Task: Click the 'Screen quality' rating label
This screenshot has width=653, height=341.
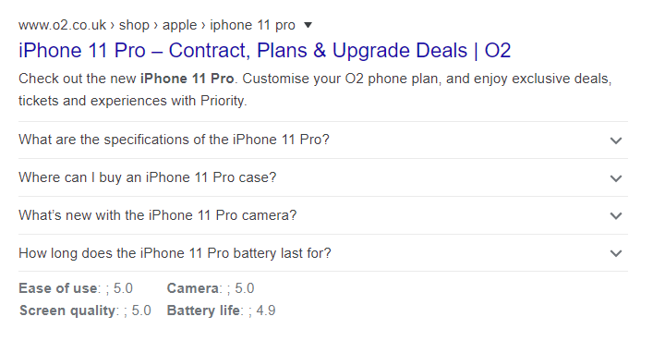Action: tap(67, 311)
